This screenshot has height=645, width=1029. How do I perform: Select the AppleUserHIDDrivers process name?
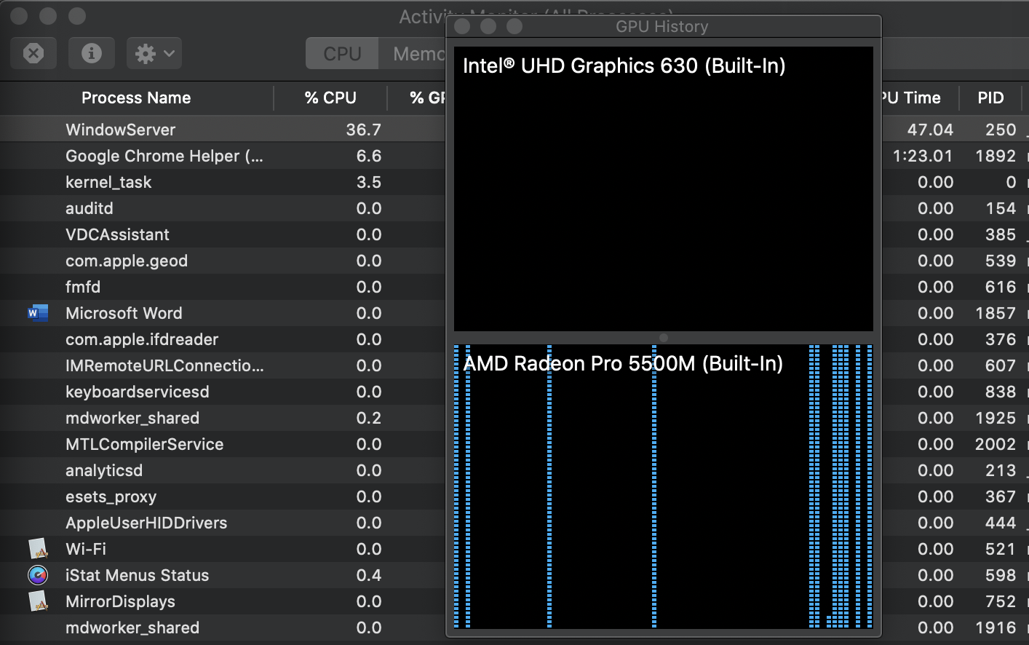click(x=146, y=523)
